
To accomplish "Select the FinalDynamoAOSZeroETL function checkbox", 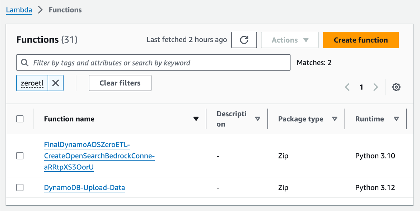I will pyautogui.click(x=20, y=156).
